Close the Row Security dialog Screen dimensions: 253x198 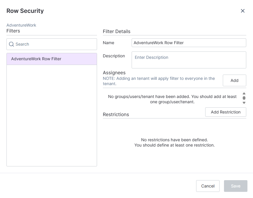tap(243, 11)
